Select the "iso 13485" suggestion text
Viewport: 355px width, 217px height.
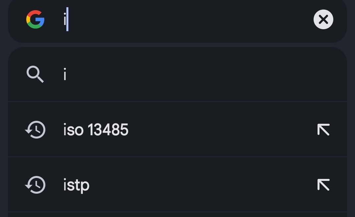[96, 130]
